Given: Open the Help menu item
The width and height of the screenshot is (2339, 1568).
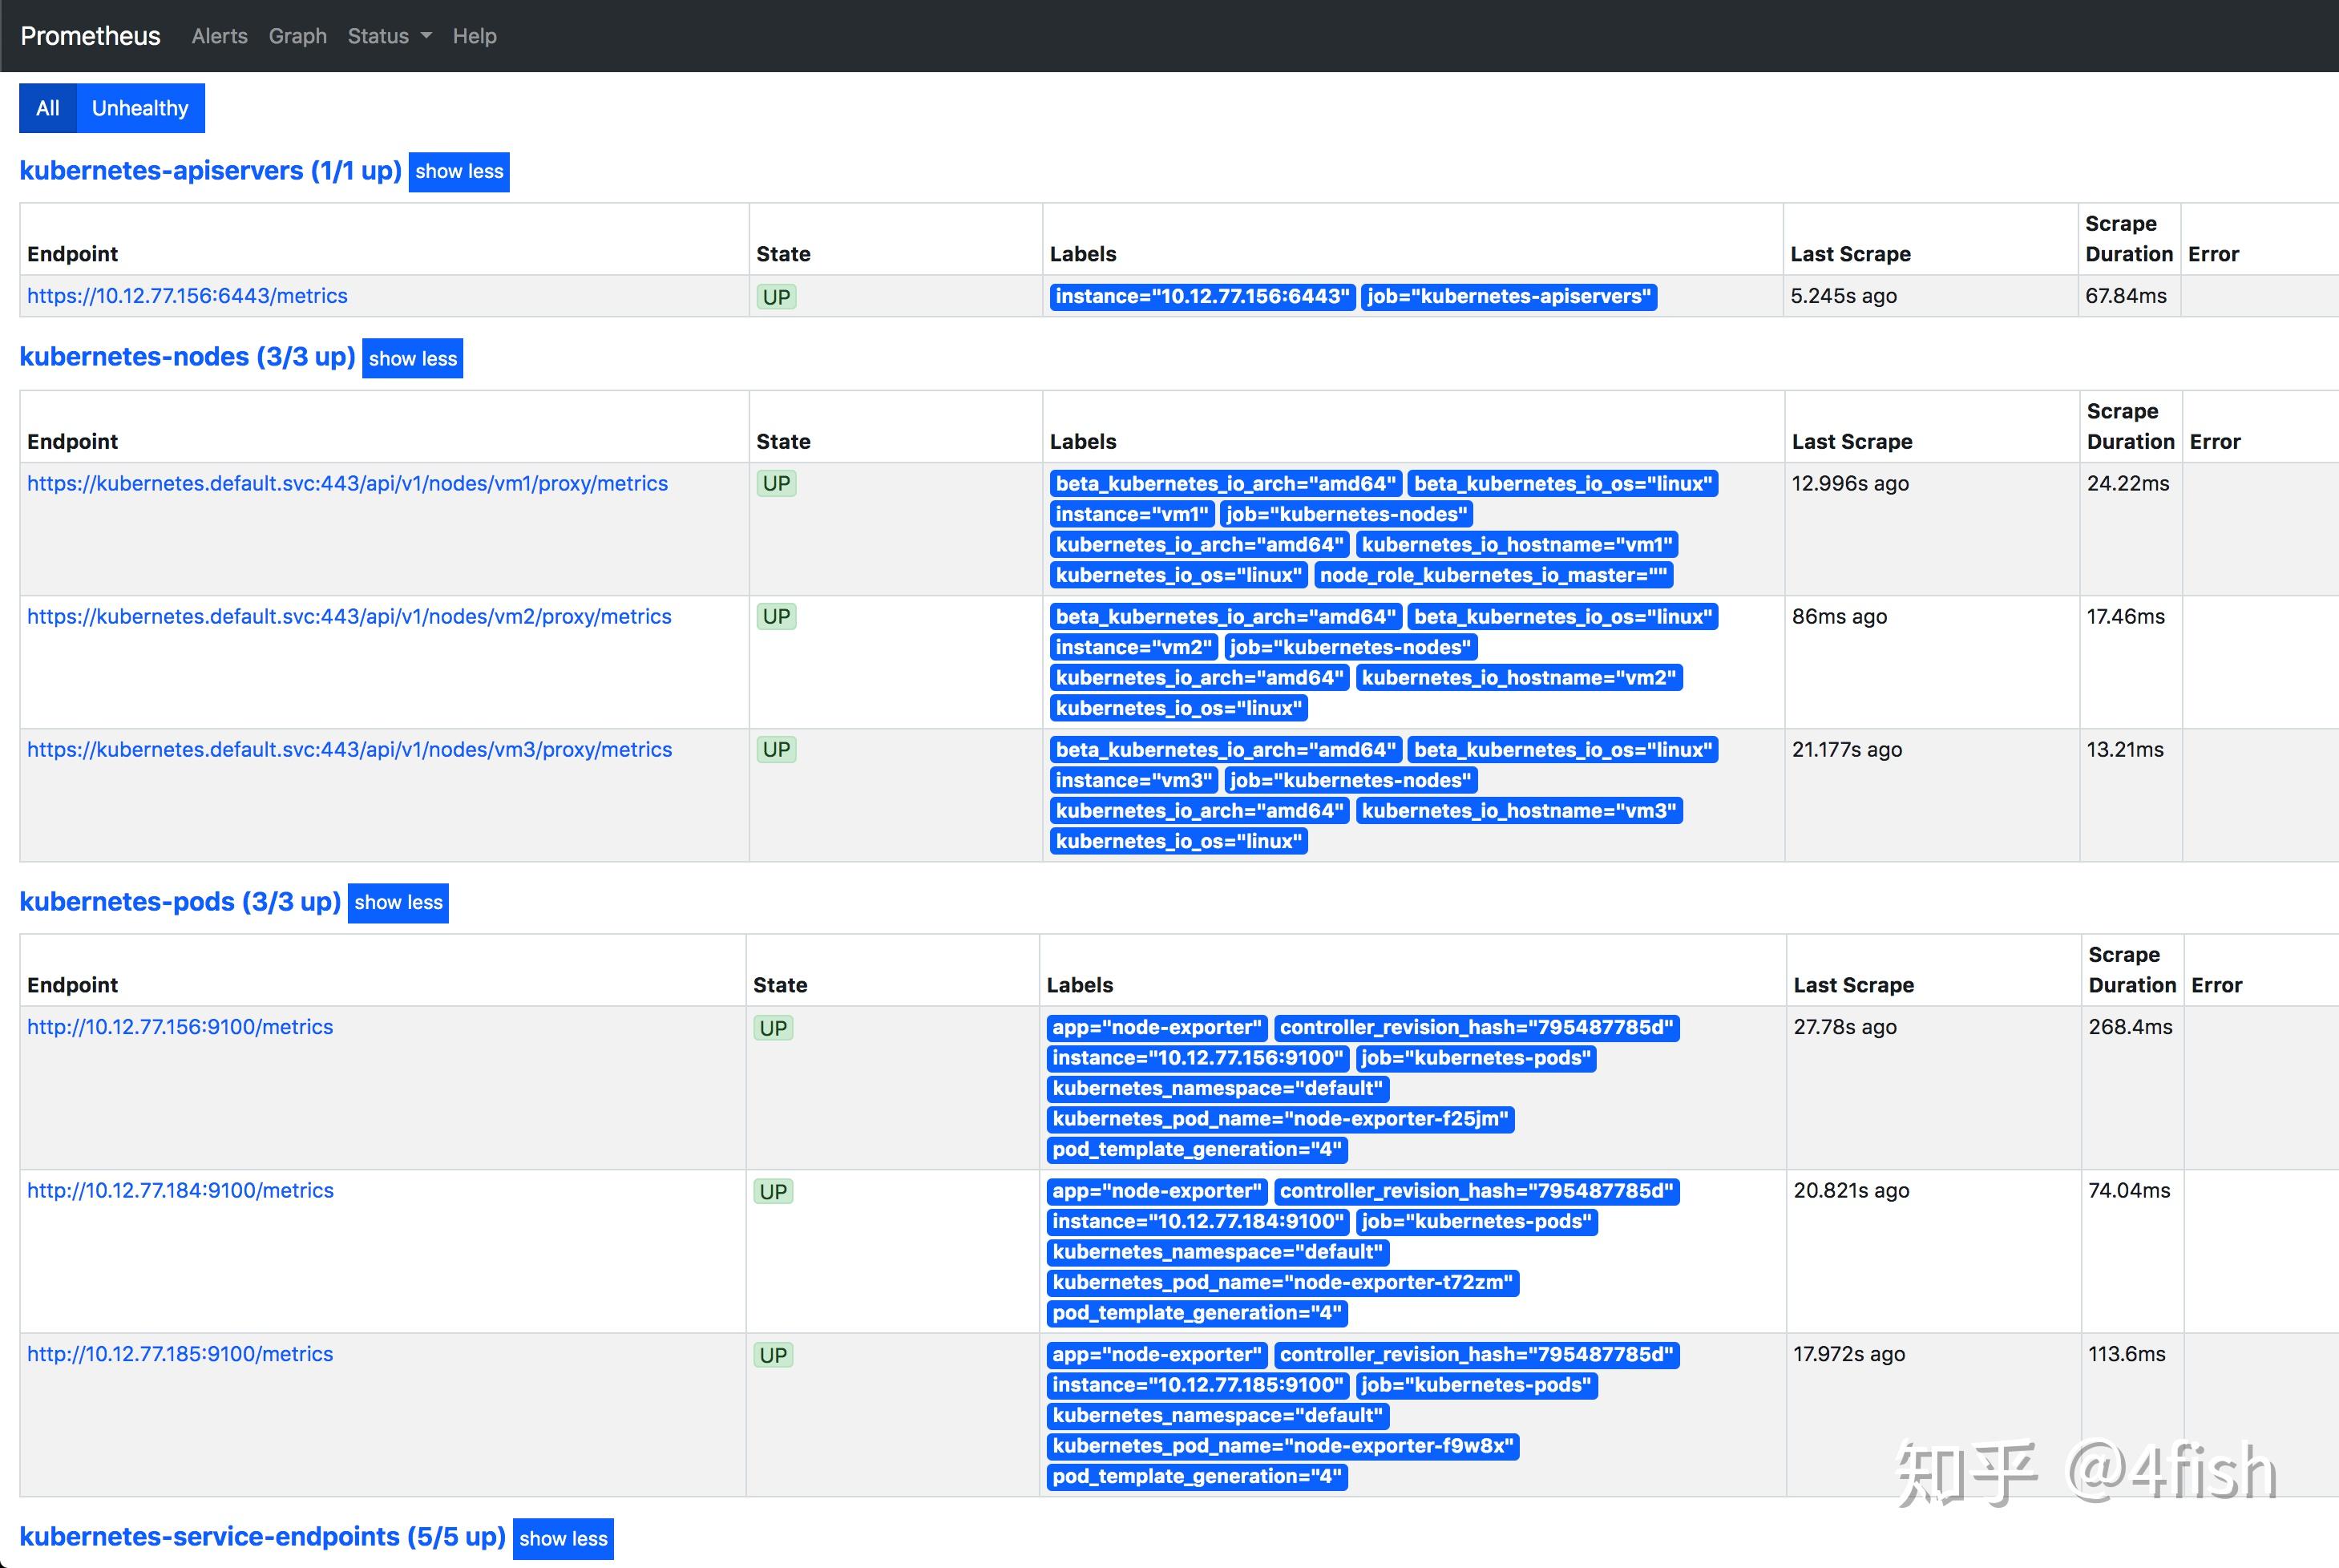Looking at the screenshot, I should click(x=474, y=36).
